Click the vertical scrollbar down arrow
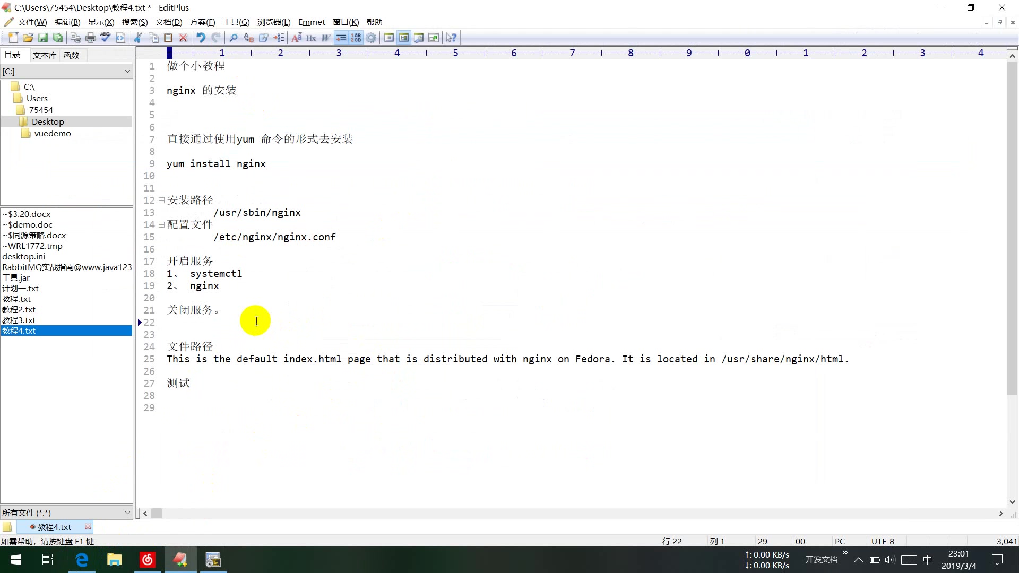The width and height of the screenshot is (1019, 573). (x=1012, y=502)
